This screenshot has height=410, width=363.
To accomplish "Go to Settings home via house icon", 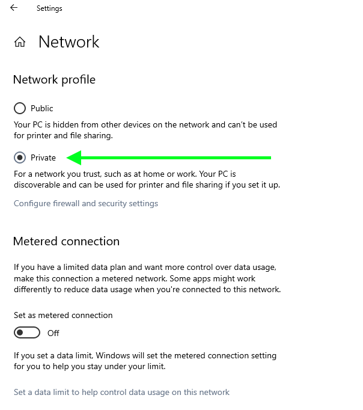I will [x=20, y=42].
